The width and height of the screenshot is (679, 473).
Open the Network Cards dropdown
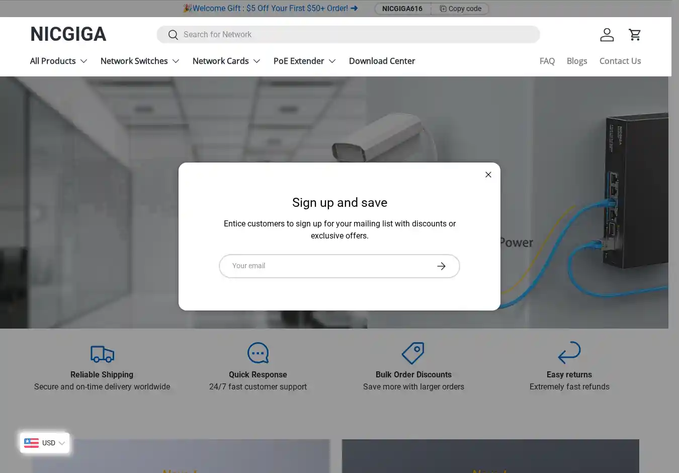[226, 61]
